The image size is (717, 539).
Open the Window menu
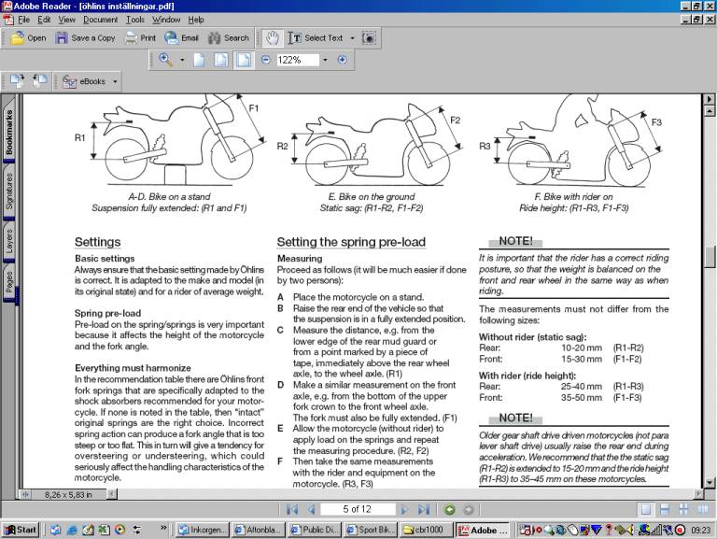click(166, 20)
